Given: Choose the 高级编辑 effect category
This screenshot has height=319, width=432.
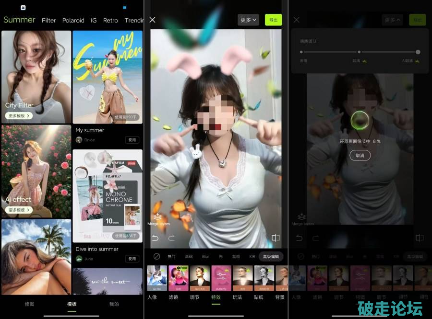Looking at the screenshot, I should (271, 257).
